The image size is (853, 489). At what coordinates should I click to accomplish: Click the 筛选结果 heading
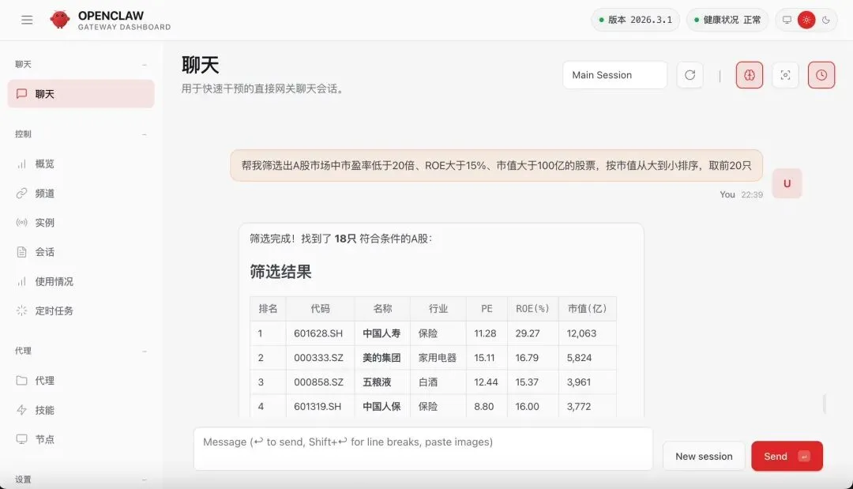pos(280,272)
